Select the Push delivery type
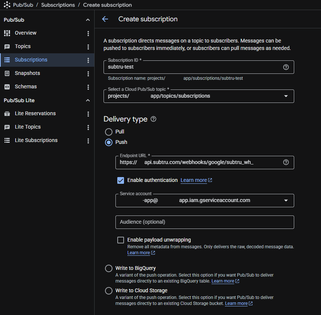This screenshot has width=321, height=315. 108,142
